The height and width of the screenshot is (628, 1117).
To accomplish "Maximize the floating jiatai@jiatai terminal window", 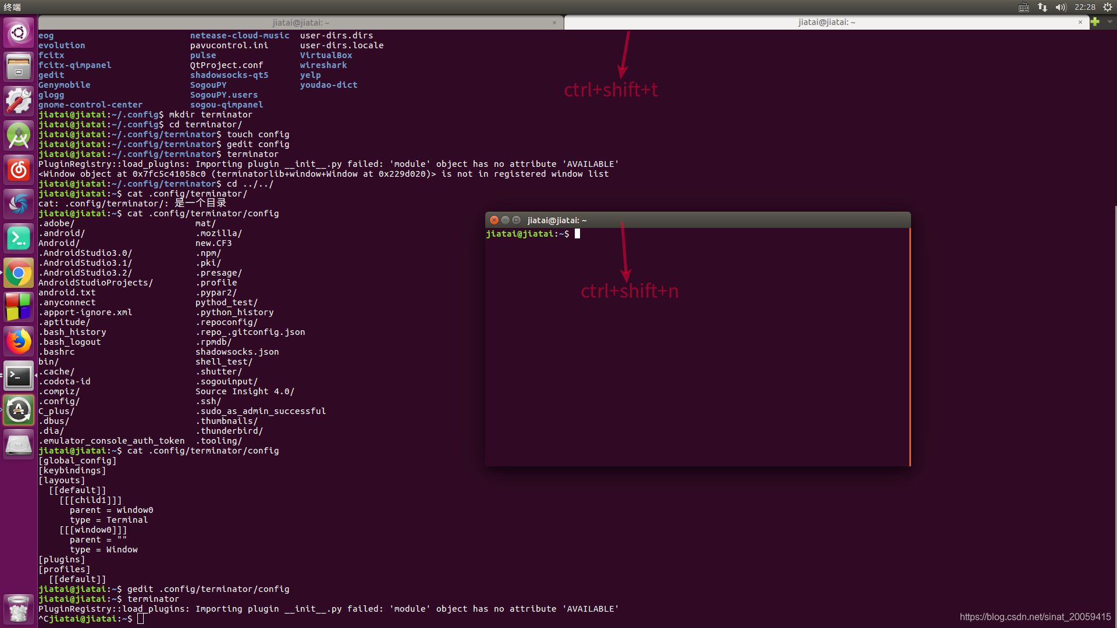I will (x=516, y=220).
